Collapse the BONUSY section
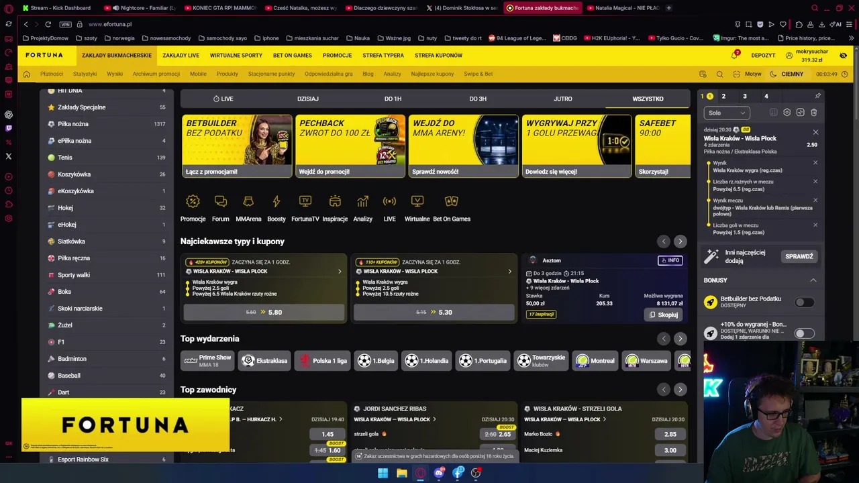The image size is (859, 483). (813, 280)
